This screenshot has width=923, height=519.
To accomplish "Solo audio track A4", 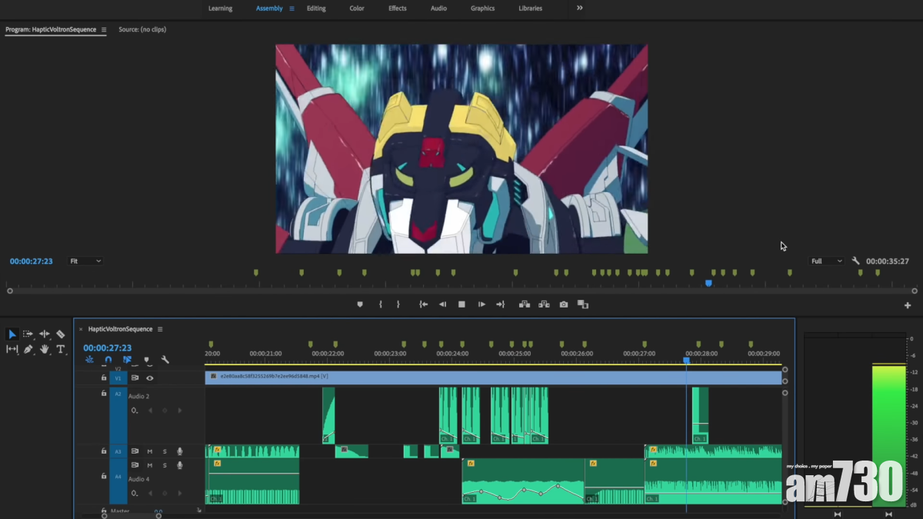I will click(x=165, y=465).
